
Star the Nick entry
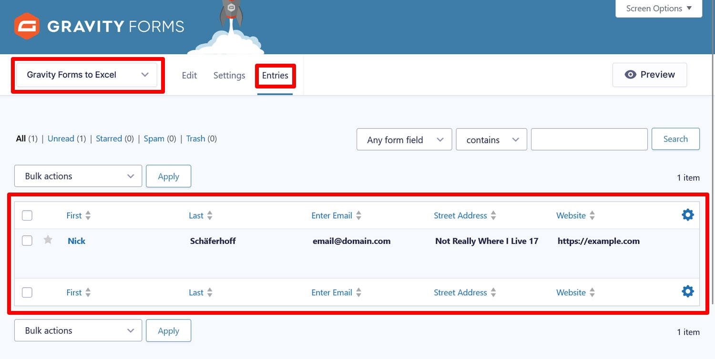(48, 240)
